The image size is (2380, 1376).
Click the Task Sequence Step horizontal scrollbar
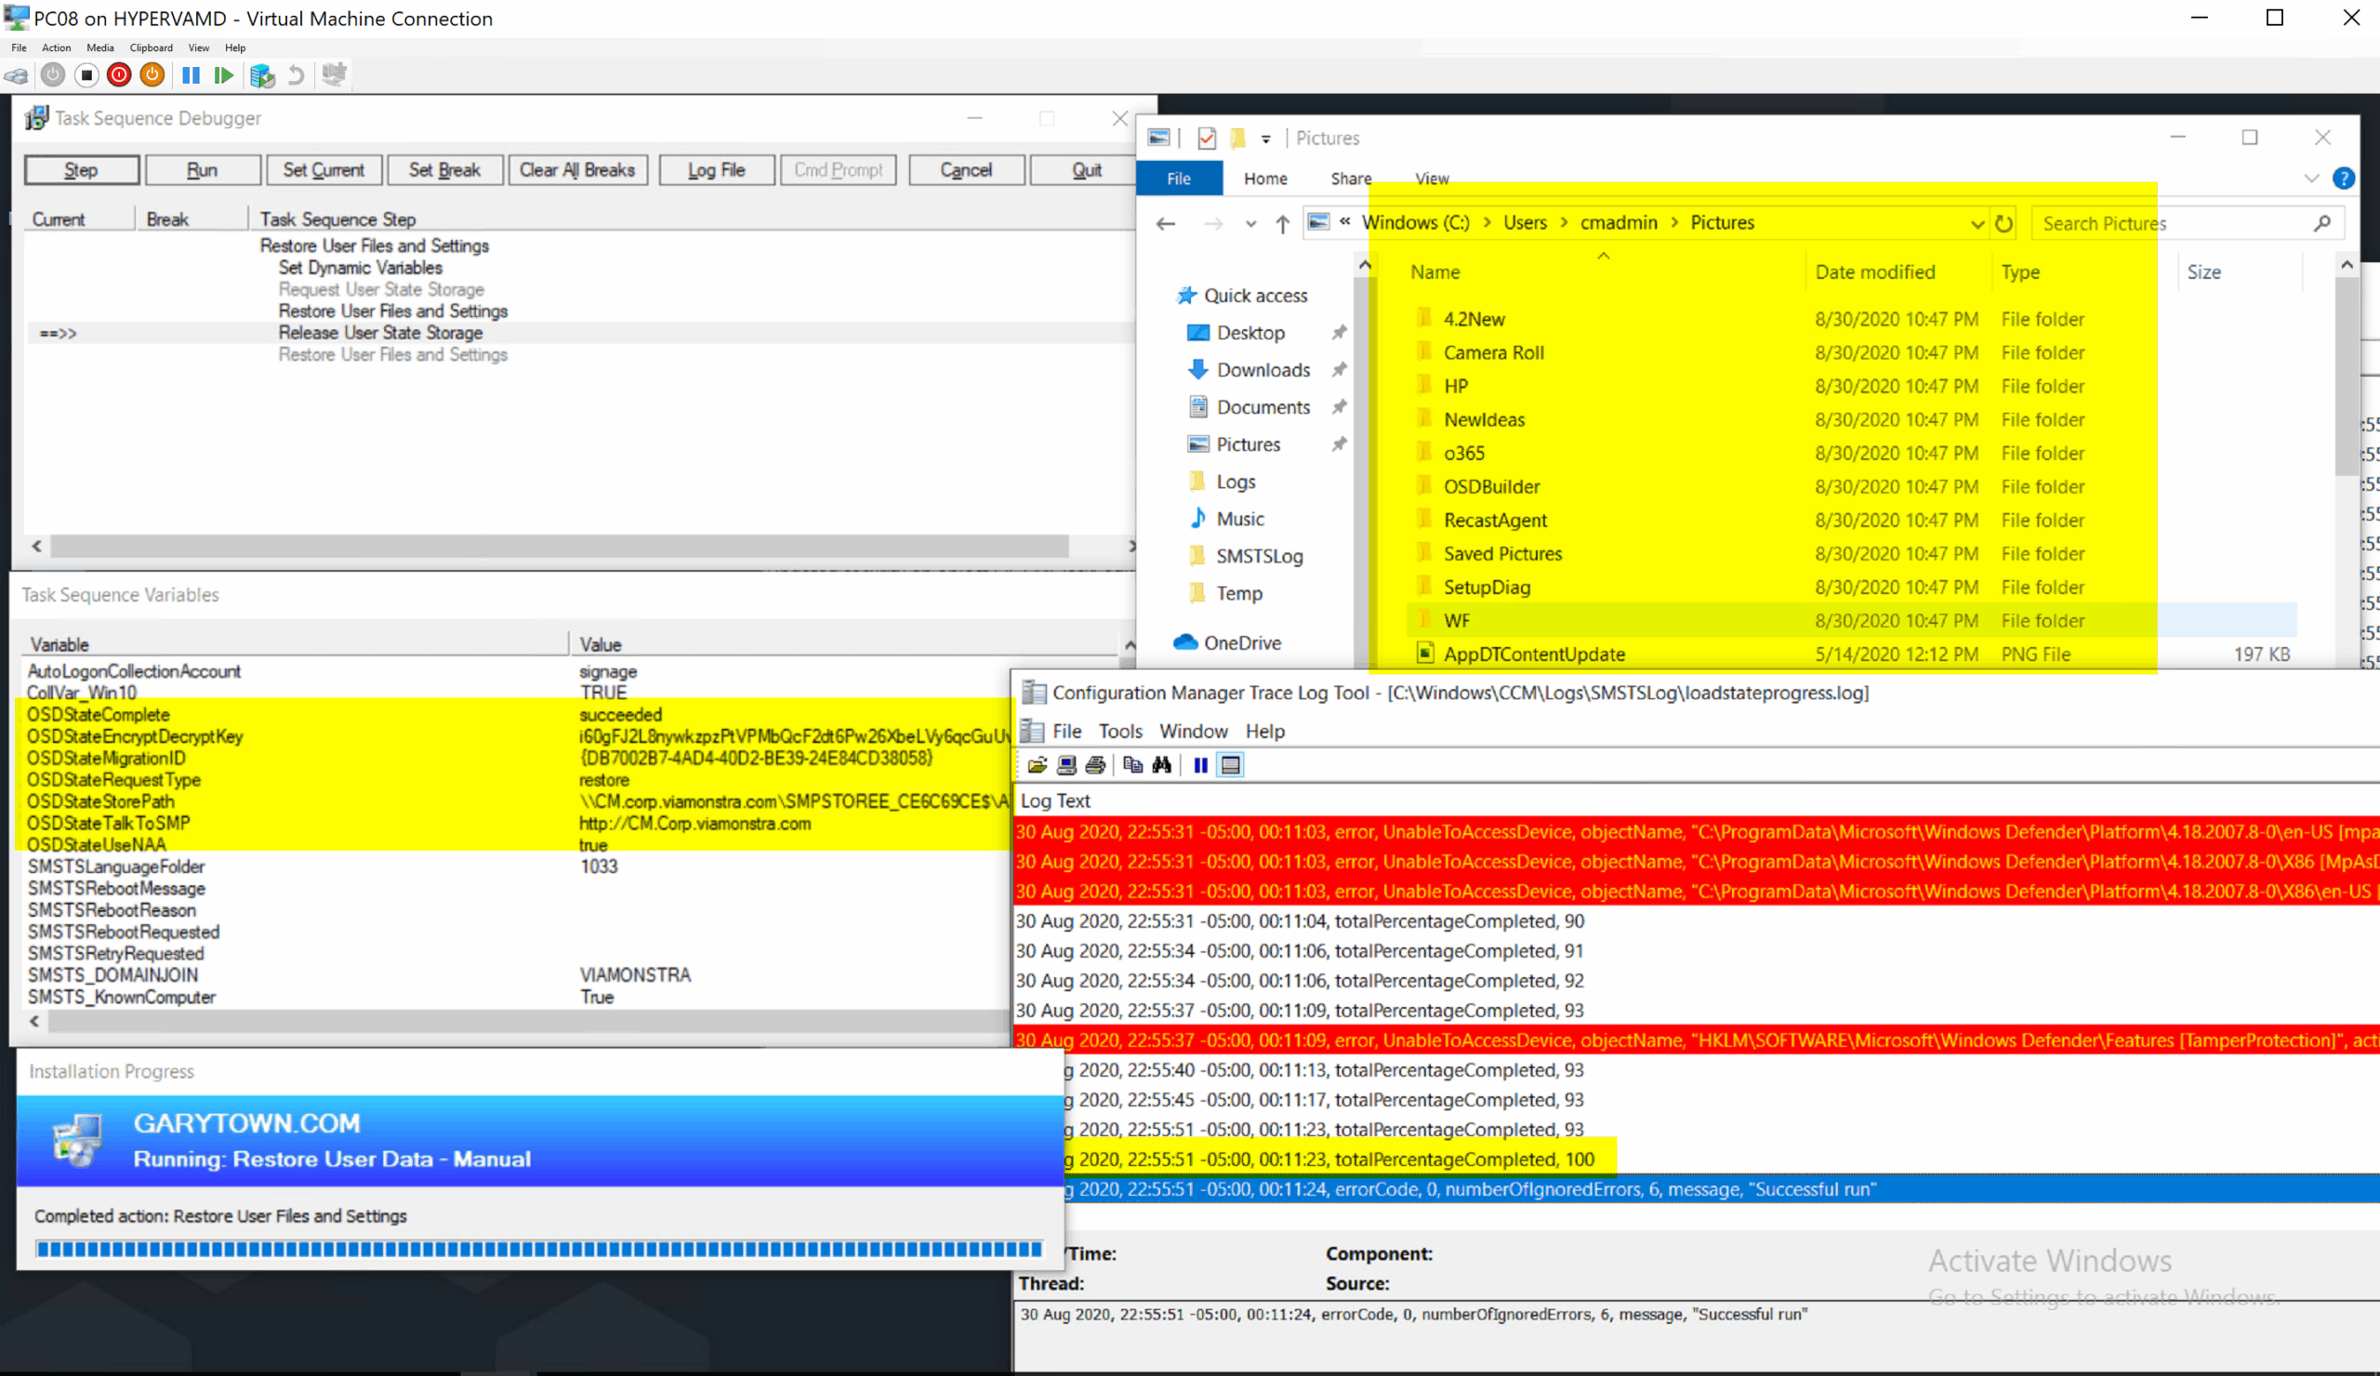tap(559, 546)
